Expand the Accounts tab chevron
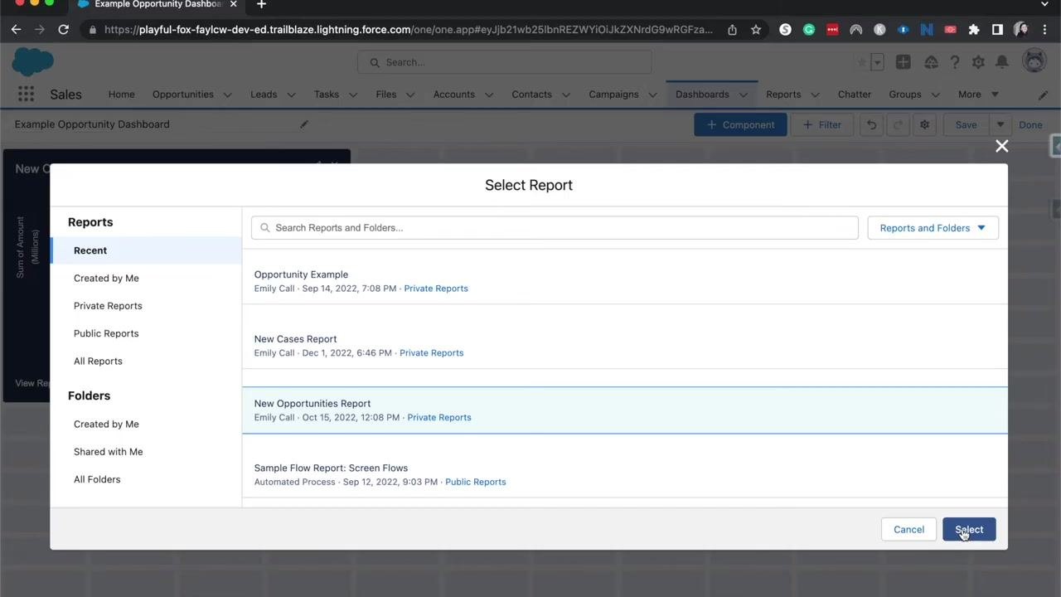Screen dimensions: 1061x597 [488, 95]
